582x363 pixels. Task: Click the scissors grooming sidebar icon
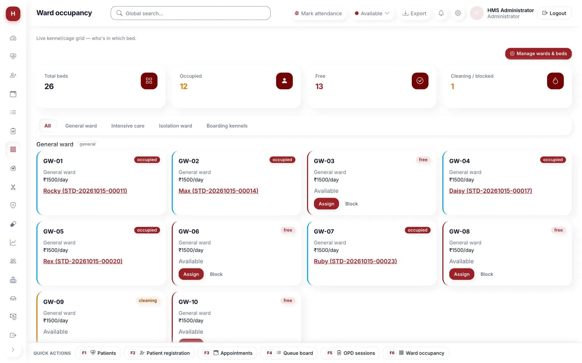coord(13,187)
